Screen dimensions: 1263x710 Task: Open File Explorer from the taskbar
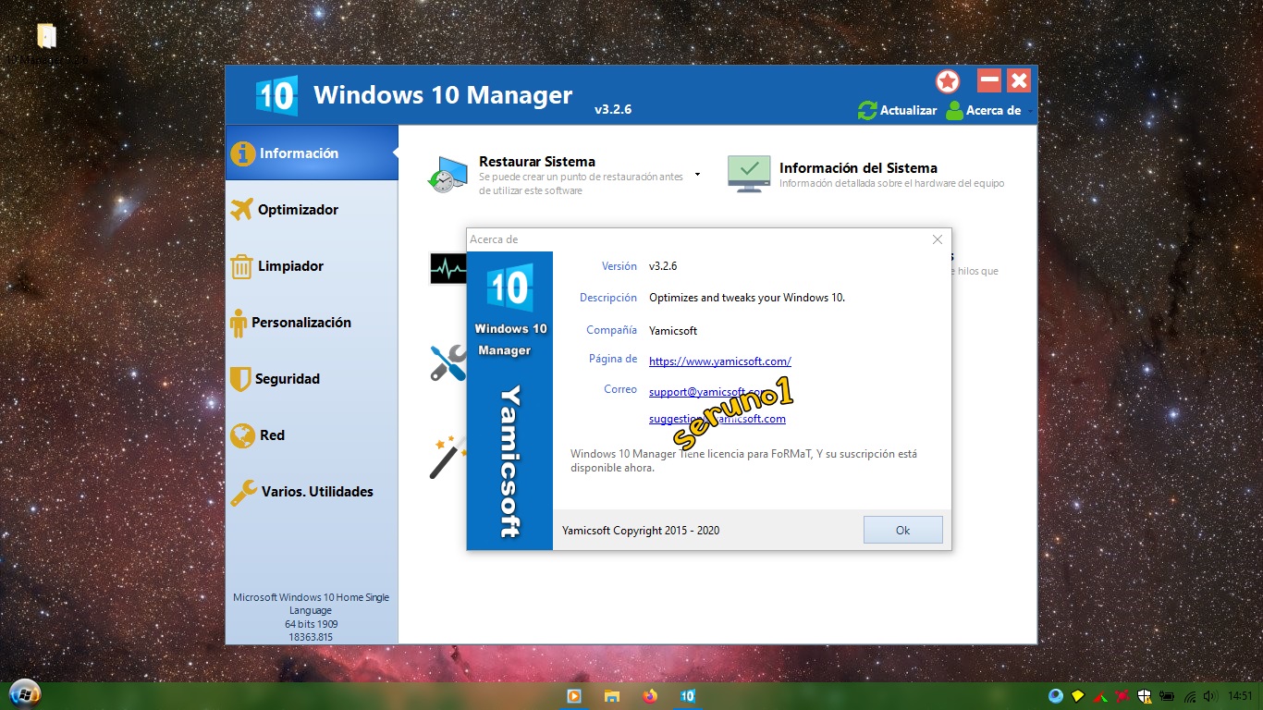click(612, 696)
